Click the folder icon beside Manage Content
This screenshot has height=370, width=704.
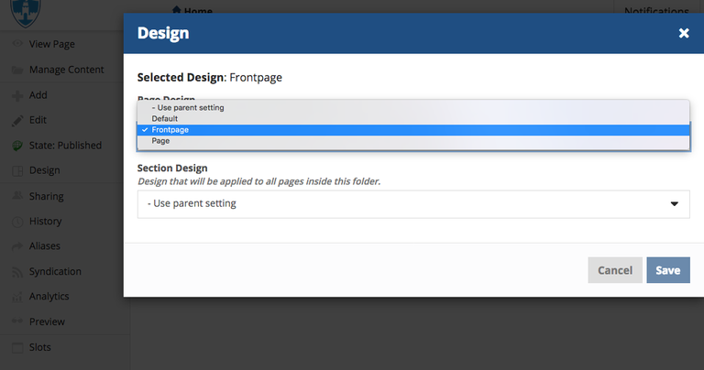tap(17, 70)
